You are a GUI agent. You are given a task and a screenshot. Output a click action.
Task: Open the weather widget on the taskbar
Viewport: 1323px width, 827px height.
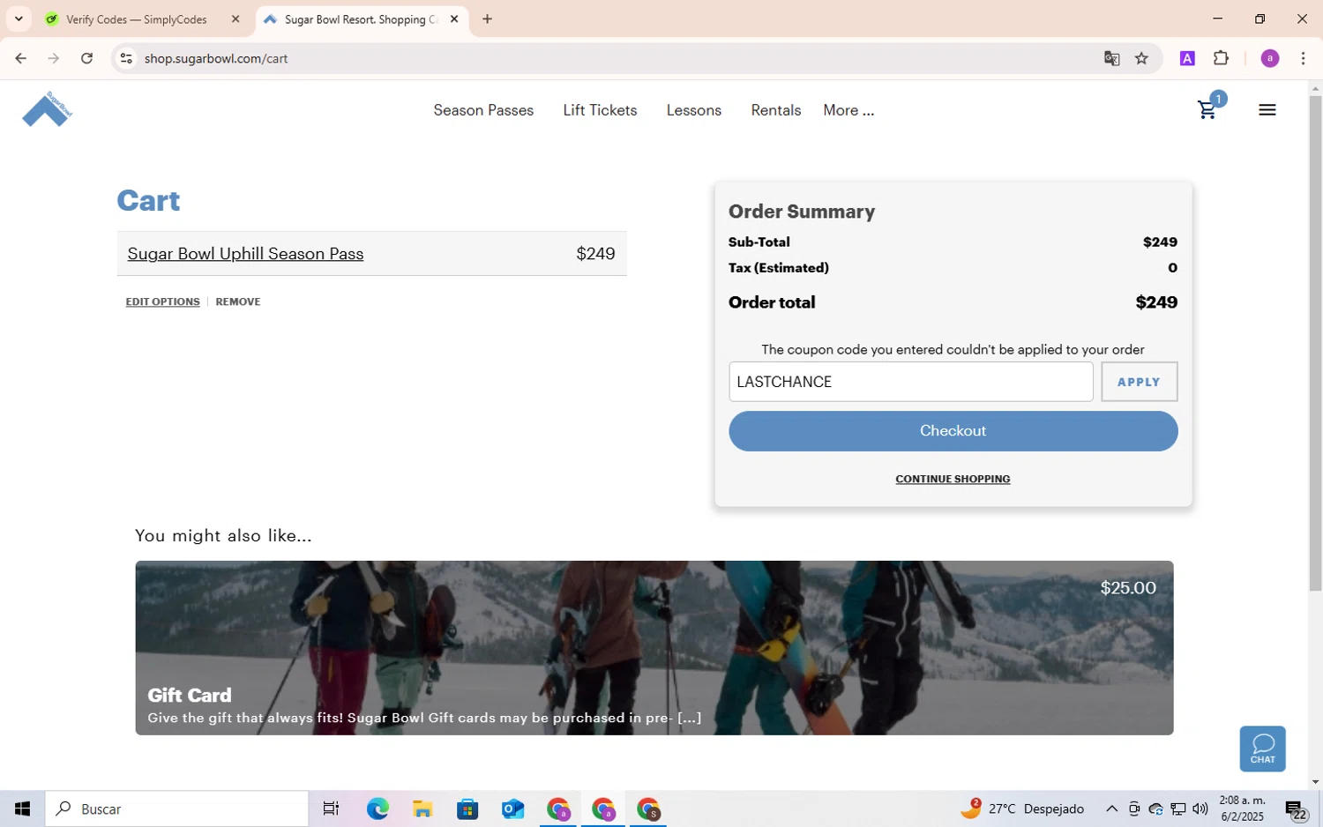[x=1022, y=808]
